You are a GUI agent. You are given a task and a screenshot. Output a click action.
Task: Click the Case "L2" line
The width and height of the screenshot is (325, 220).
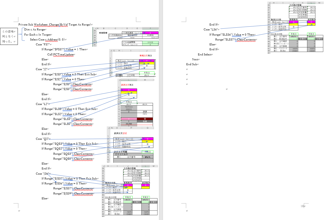click(41, 104)
